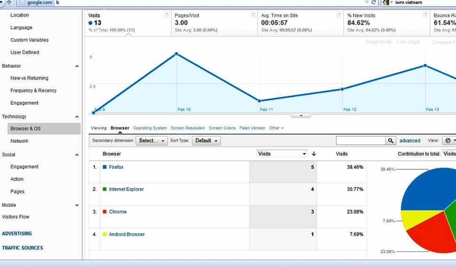Open the Chrome browser row link
The image size is (456, 267).
click(x=118, y=212)
